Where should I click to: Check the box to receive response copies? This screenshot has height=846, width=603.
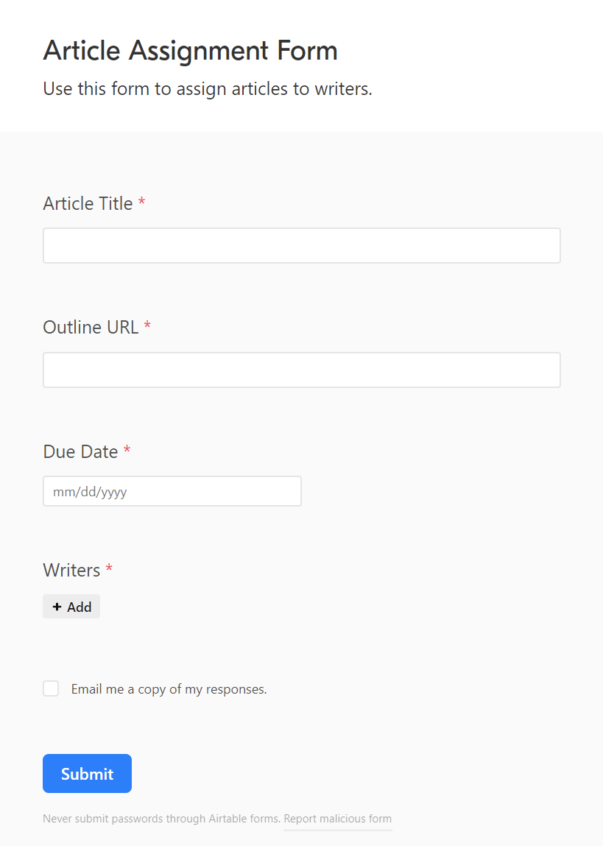click(51, 688)
